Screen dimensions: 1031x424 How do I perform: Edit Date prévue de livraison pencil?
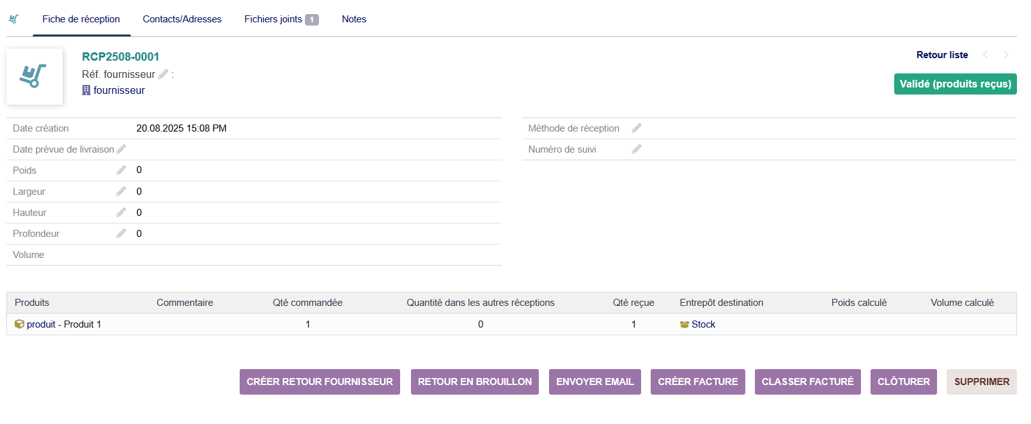[121, 149]
